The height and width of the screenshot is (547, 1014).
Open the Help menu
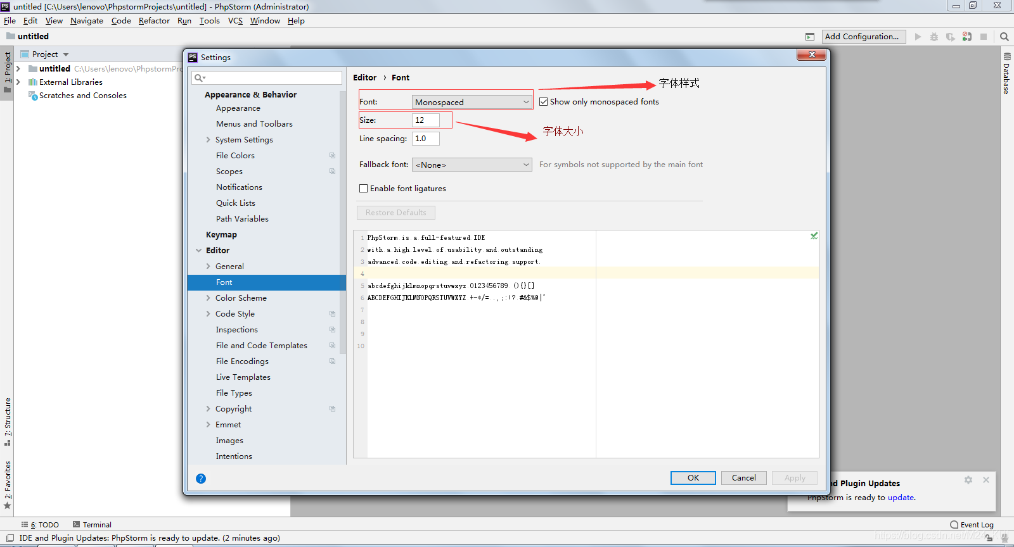tap(296, 21)
